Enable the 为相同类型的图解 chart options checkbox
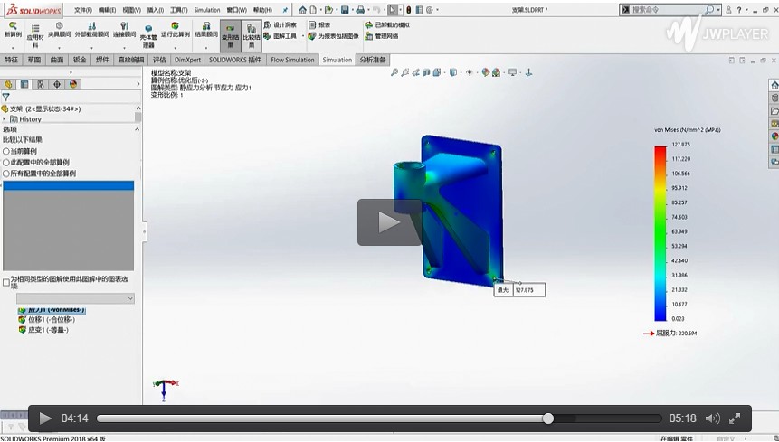The width and height of the screenshot is (779, 442). coord(6,282)
